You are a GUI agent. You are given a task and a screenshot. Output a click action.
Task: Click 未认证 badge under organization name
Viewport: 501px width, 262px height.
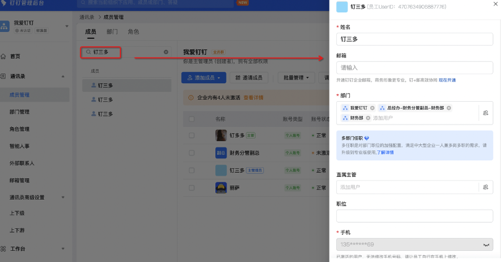point(23,31)
